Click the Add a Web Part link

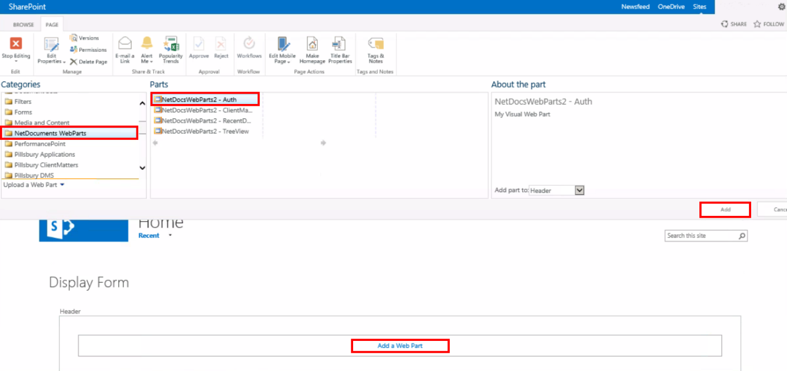point(400,345)
